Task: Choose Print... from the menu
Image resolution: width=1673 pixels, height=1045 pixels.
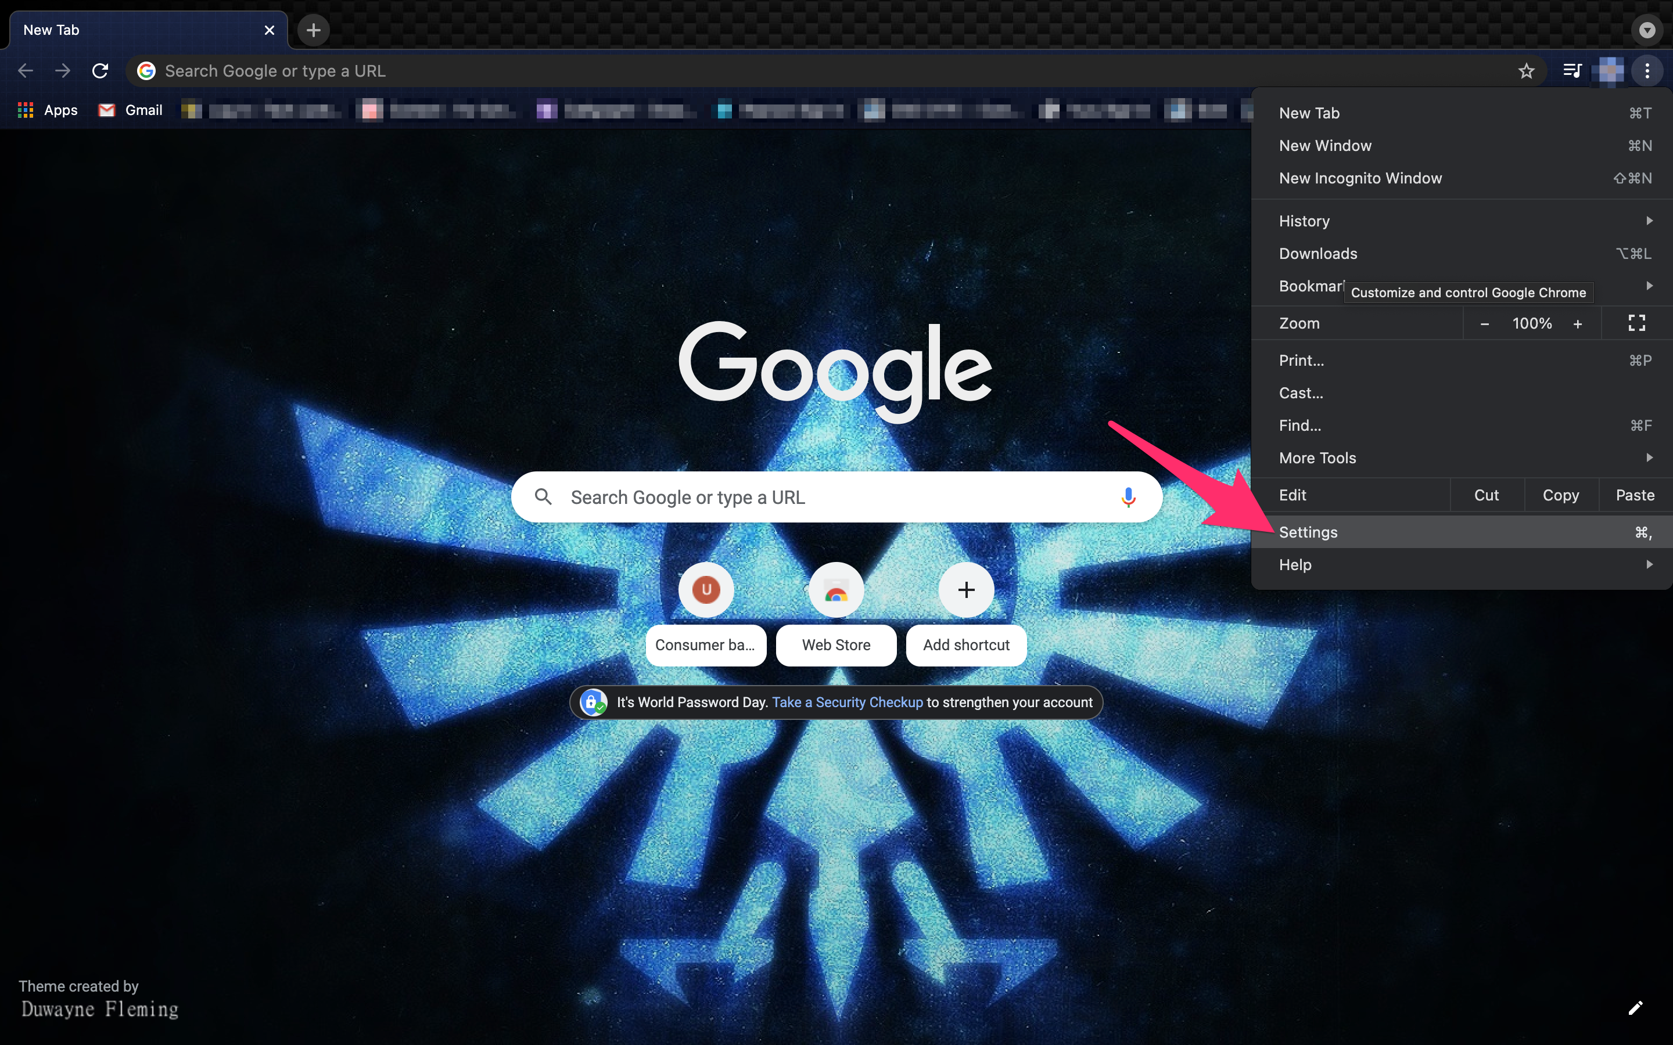Action: [1462, 360]
